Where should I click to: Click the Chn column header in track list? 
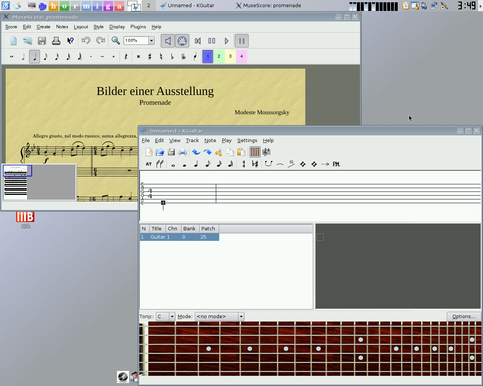pos(173,228)
